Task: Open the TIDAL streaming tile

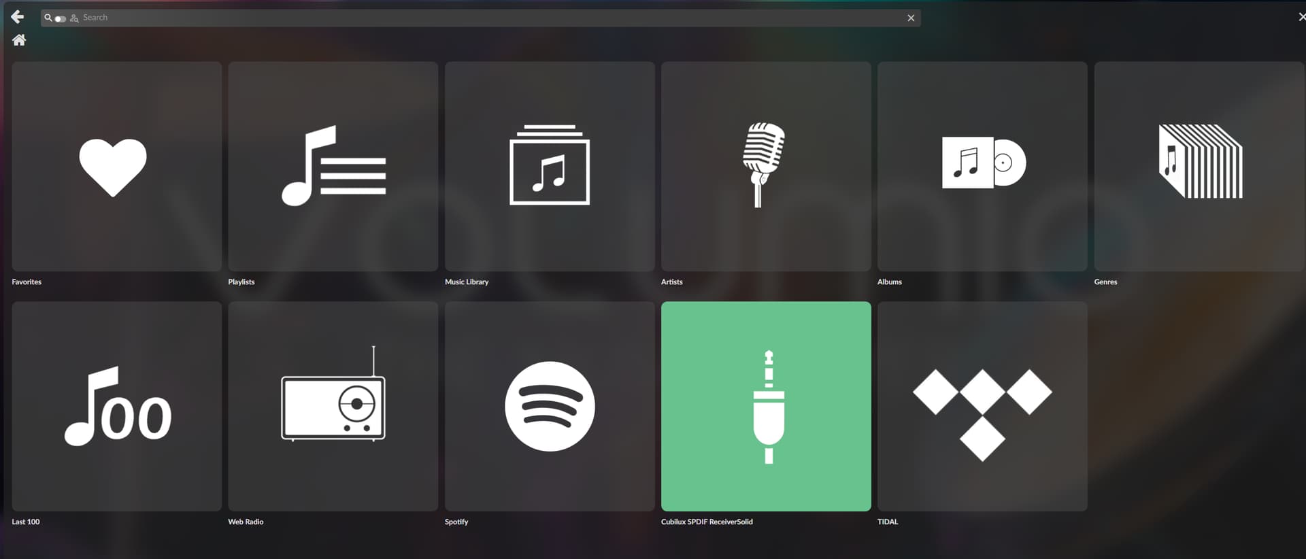Action: point(982,406)
